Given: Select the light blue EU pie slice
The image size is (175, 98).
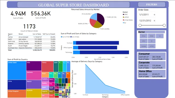Looking at the screenshot, I should [x=94, y=16].
